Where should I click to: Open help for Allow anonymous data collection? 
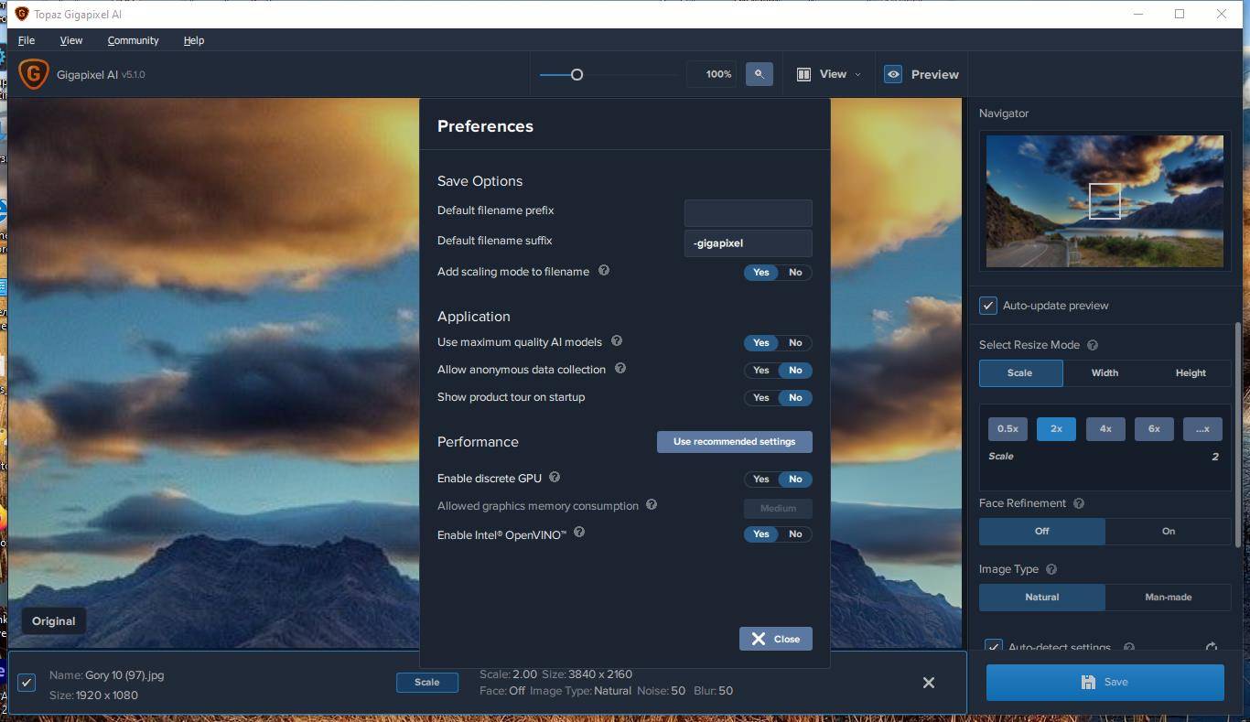tap(620, 368)
